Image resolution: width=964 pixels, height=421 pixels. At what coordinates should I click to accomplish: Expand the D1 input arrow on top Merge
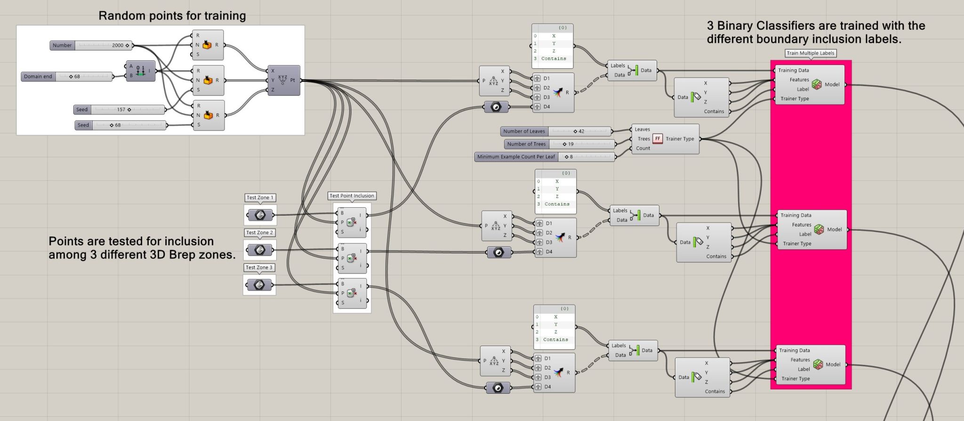(x=537, y=78)
